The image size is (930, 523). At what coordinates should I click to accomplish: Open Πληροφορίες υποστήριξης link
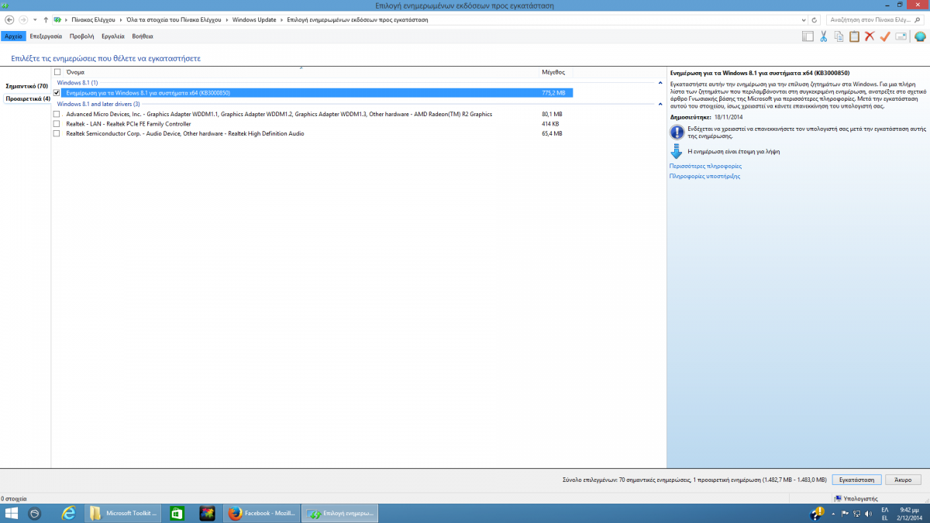pyautogui.click(x=704, y=176)
